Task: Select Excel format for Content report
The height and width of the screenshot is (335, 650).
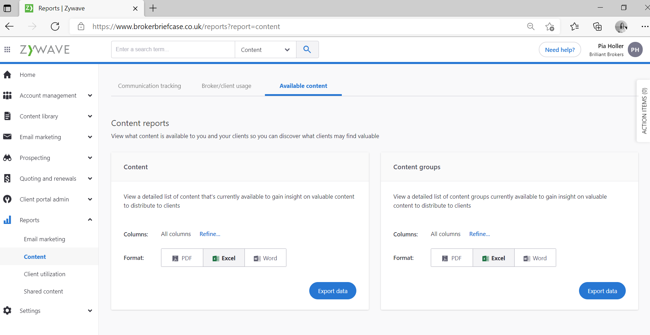Action: tap(224, 258)
